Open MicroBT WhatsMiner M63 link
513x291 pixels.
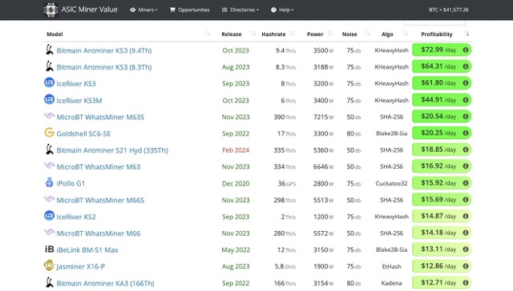tap(98, 167)
